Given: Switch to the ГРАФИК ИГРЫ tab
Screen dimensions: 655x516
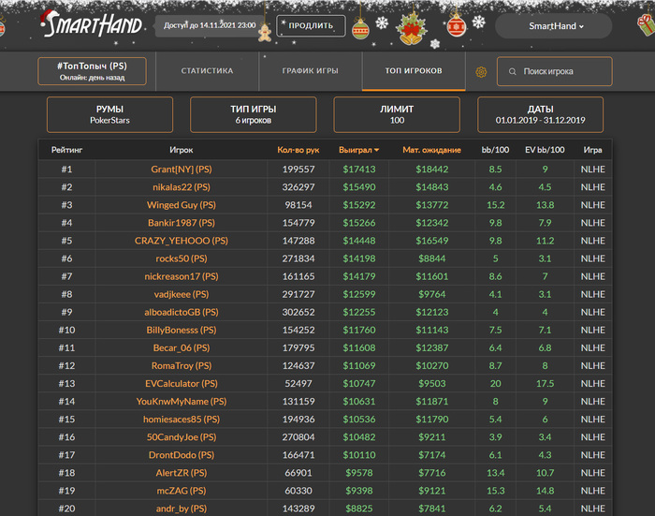Looking at the screenshot, I should coord(310,71).
